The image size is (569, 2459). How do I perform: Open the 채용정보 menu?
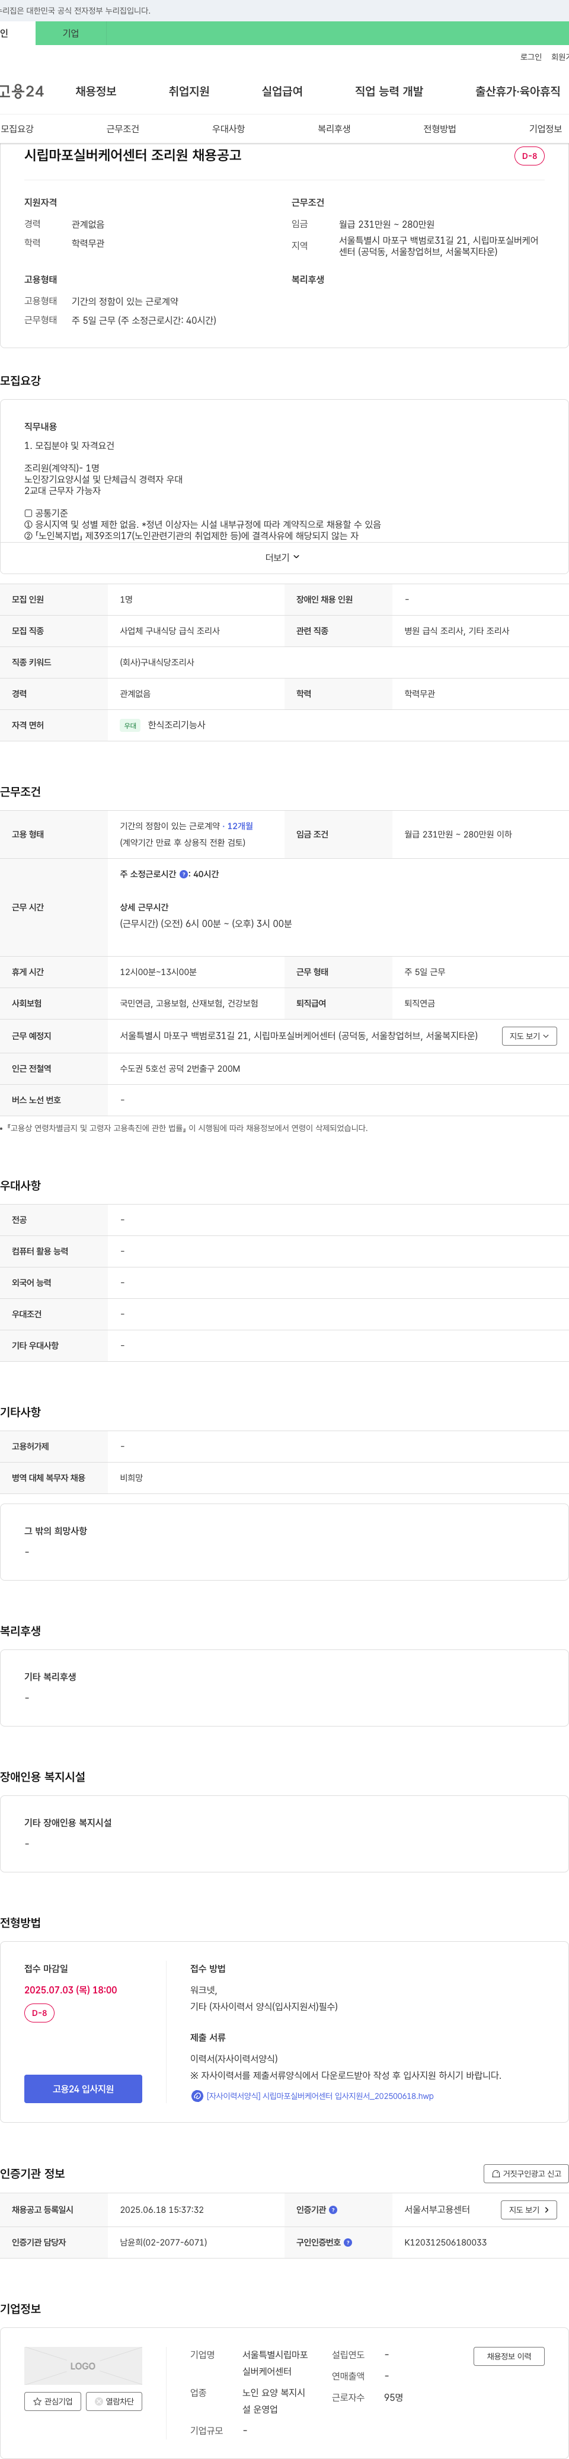[x=95, y=92]
